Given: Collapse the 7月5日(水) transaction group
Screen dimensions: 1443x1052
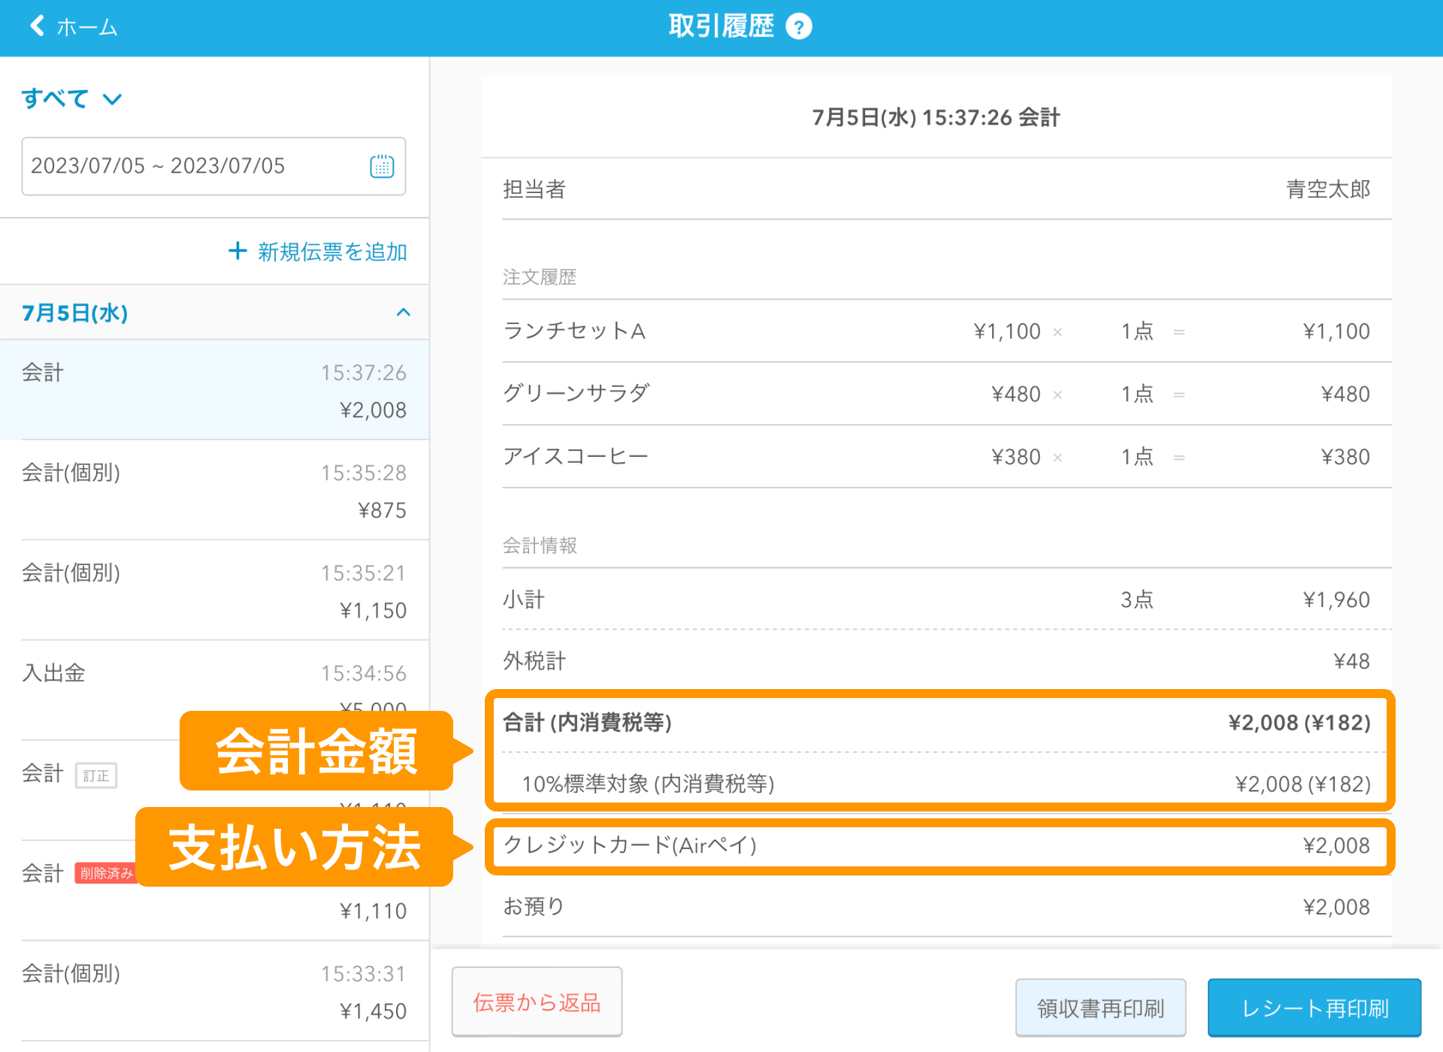Looking at the screenshot, I should click(x=403, y=313).
